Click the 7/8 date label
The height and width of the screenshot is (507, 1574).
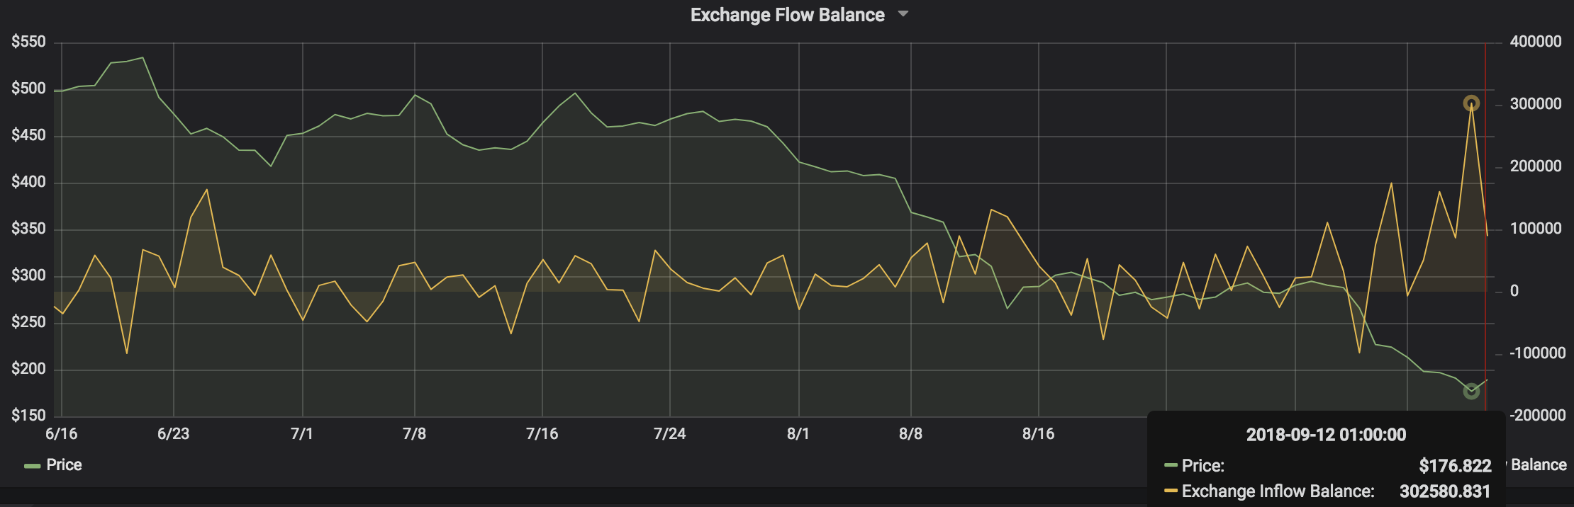(x=415, y=434)
